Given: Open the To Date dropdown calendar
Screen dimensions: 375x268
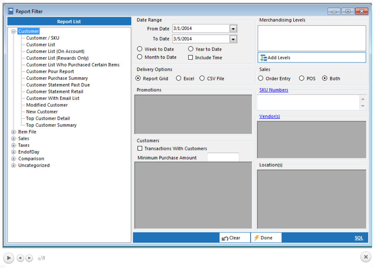Looking at the screenshot, I should (233, 39).
